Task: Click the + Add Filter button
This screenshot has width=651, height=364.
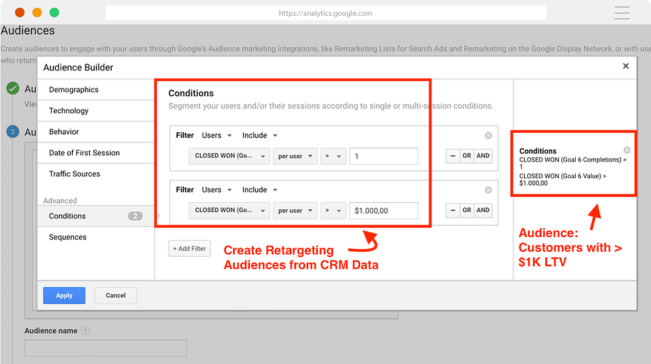Action: 189,249
